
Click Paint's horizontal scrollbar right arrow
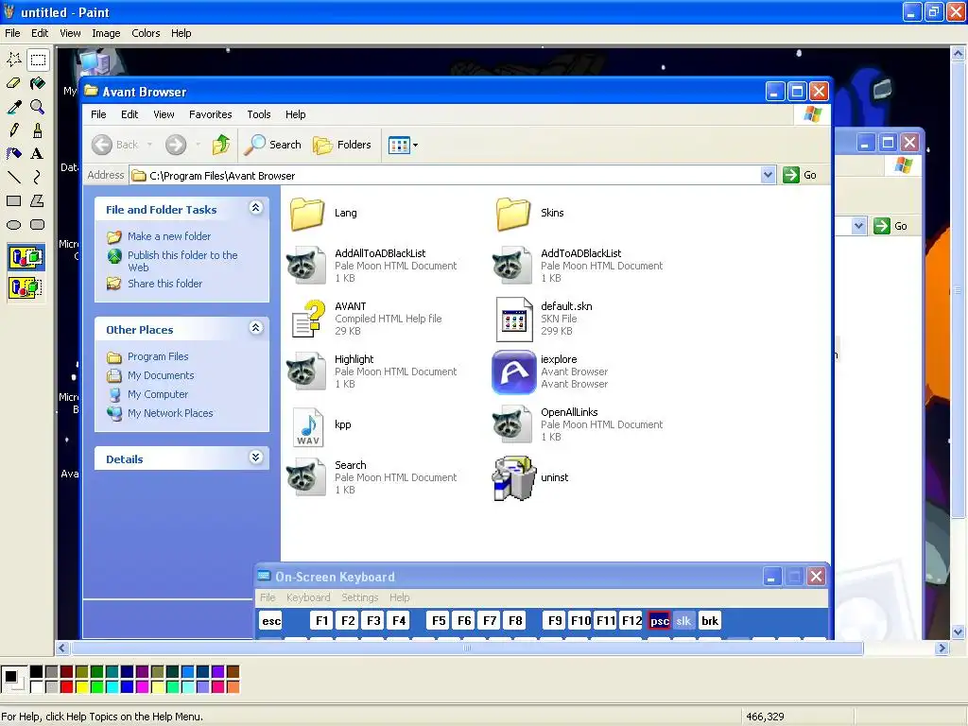point(942,648)
